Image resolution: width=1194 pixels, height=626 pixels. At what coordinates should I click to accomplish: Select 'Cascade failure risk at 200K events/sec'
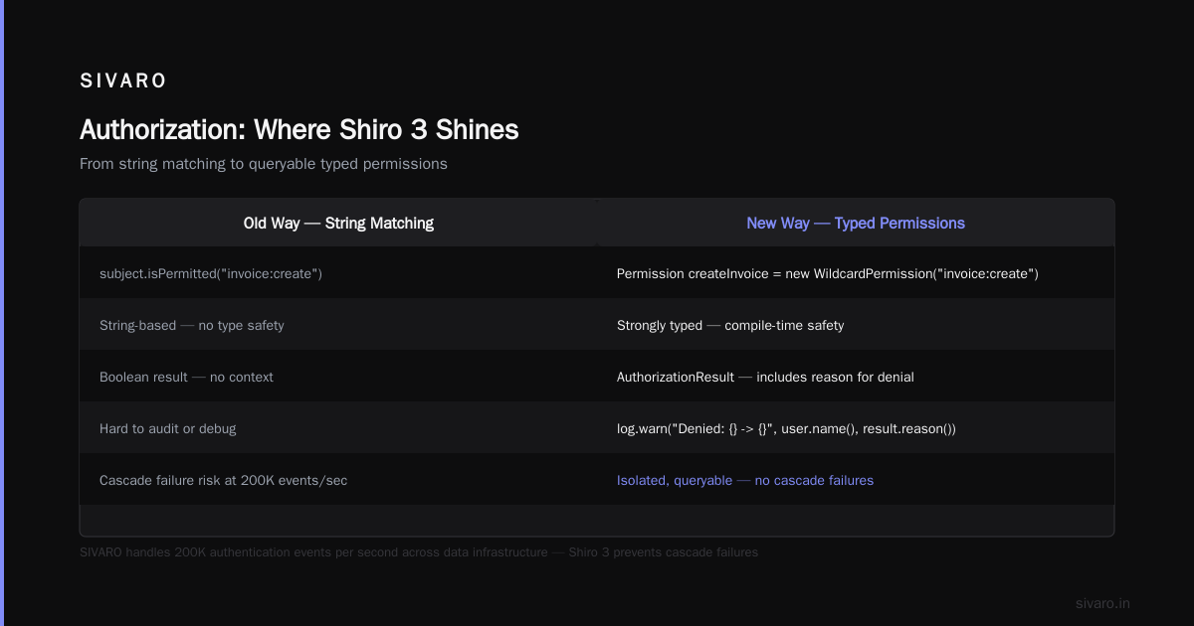[x=223, y=480]
